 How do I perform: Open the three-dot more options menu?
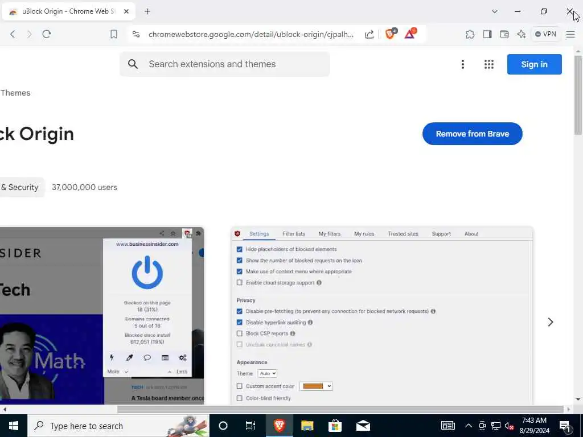coord(462,64)
